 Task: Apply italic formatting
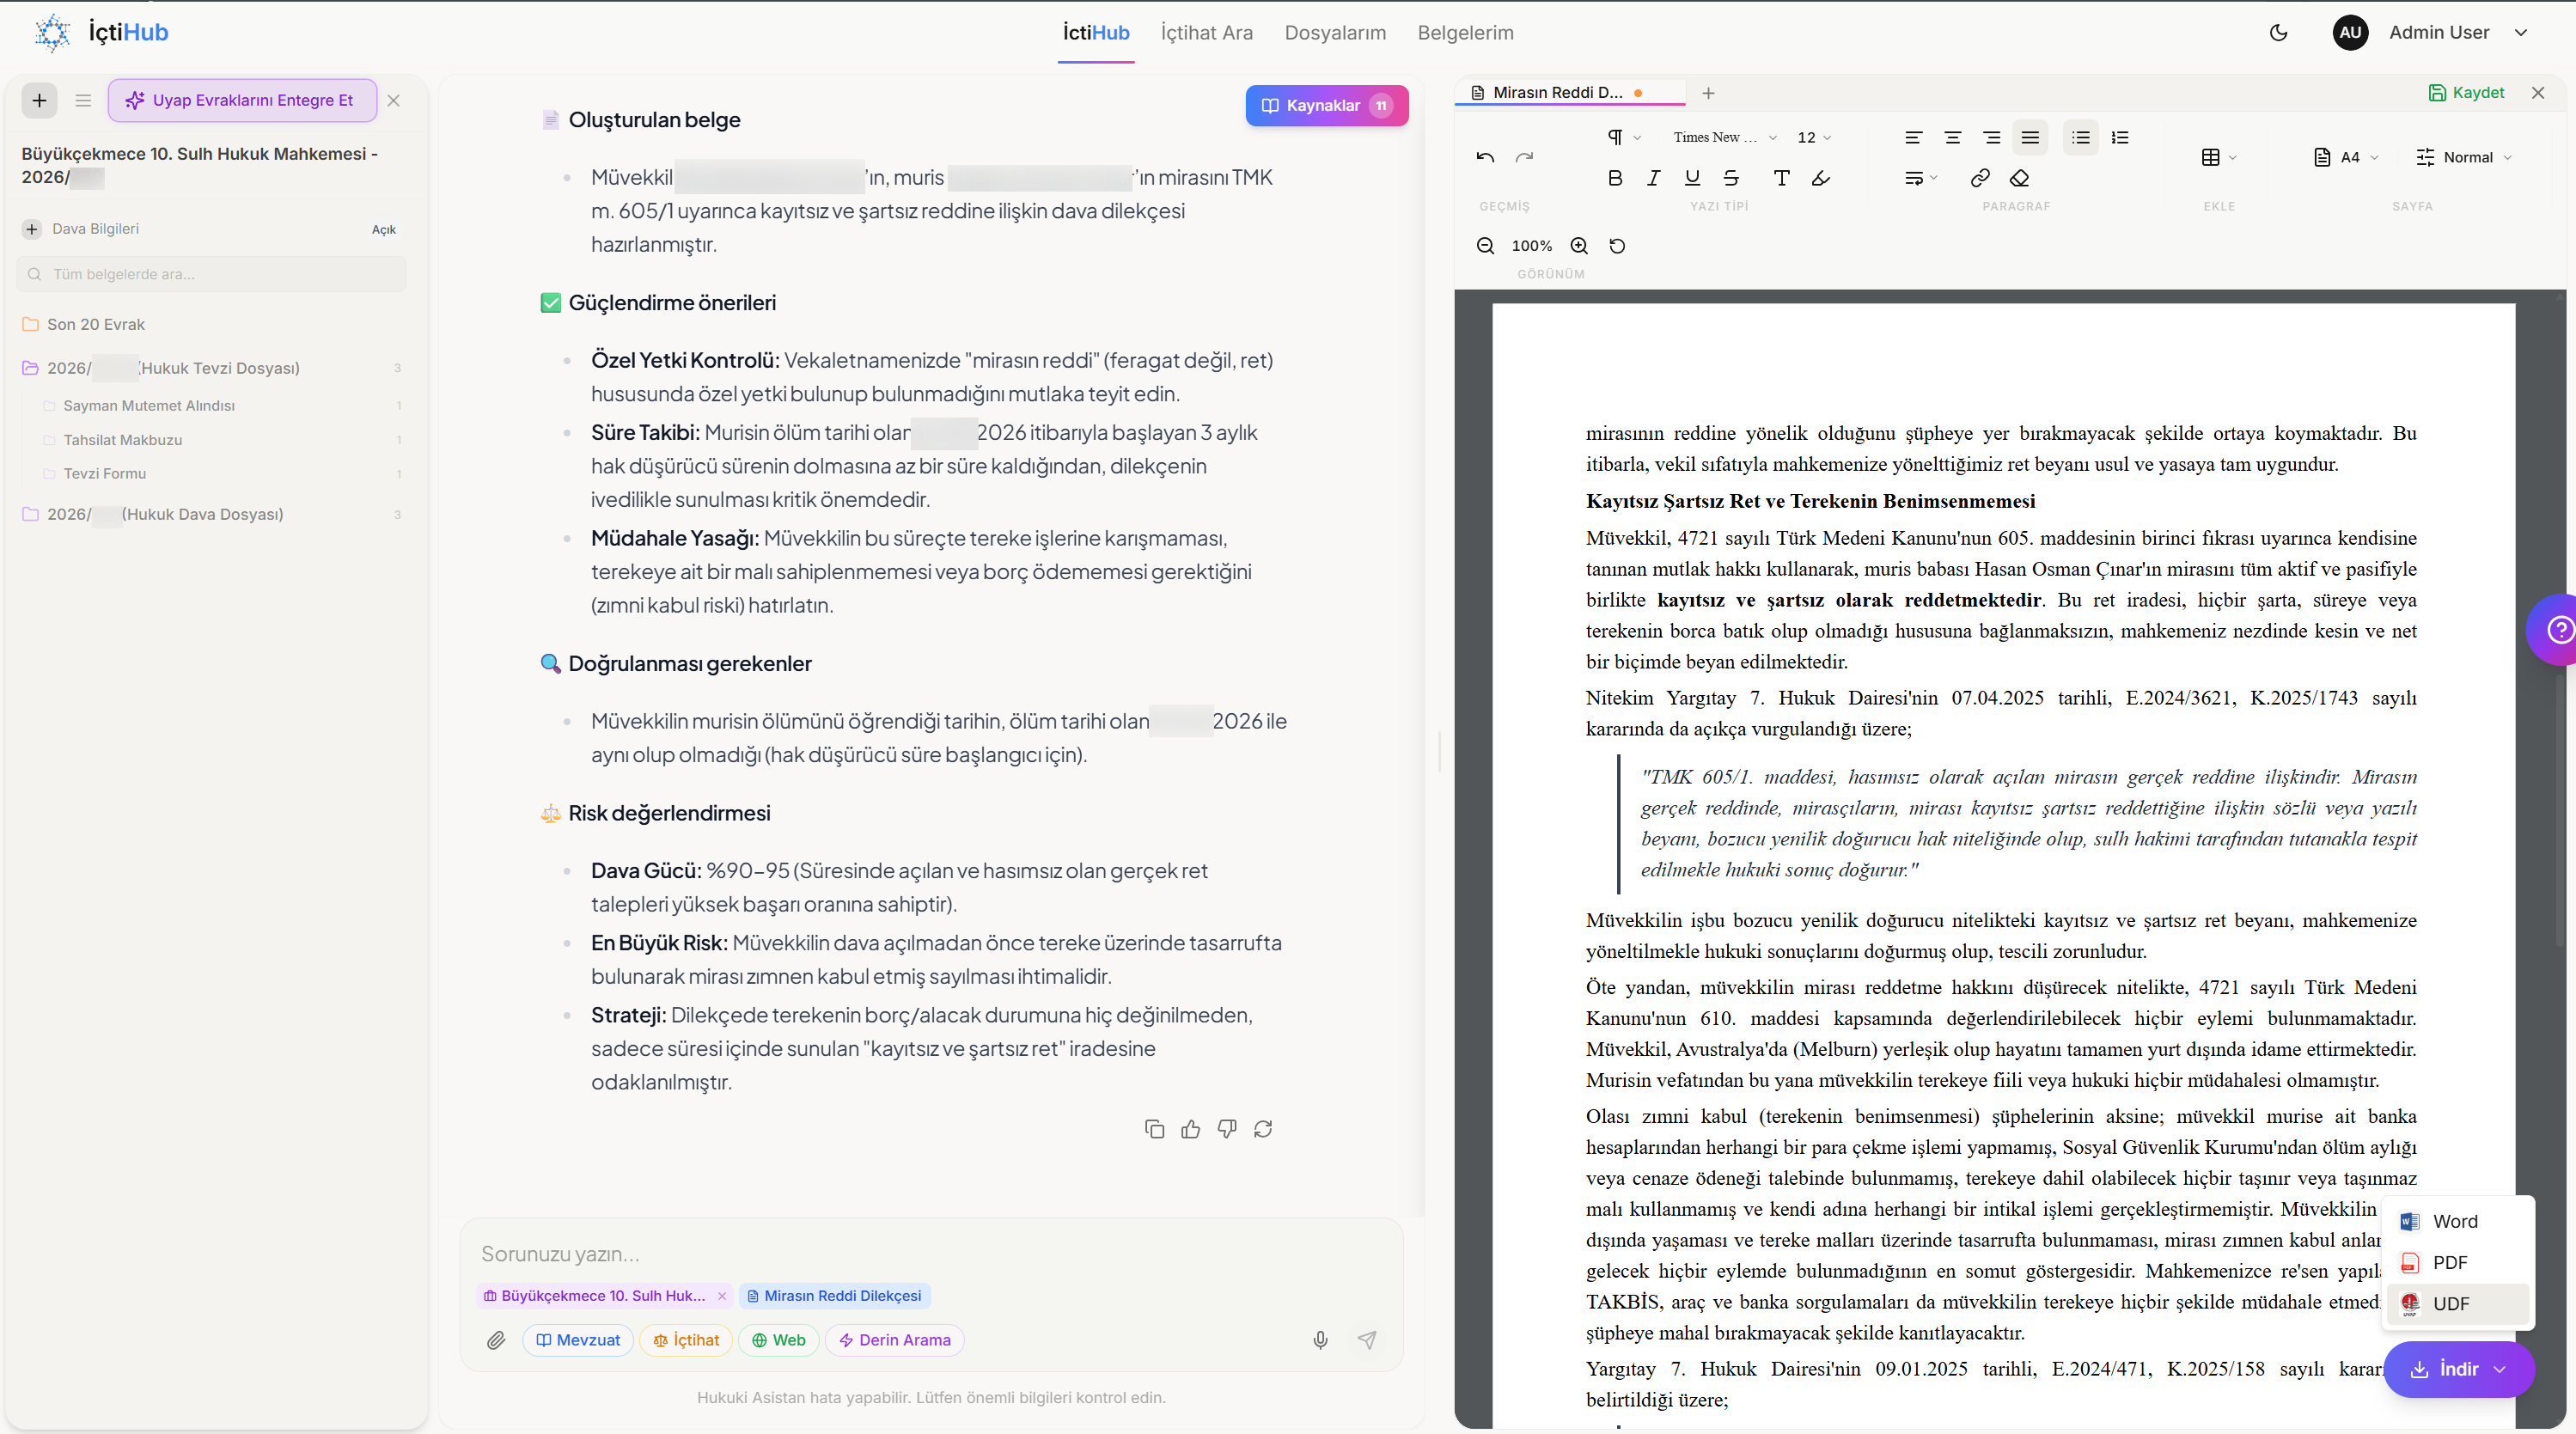pos(1653,178)
